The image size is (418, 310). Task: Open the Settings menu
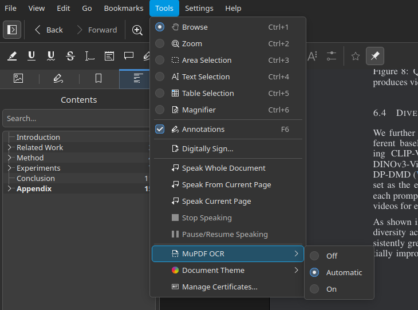tap(199, 8)
